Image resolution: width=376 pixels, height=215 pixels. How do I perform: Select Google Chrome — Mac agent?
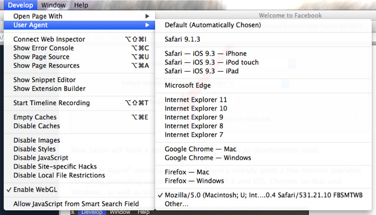click(264, 149)
